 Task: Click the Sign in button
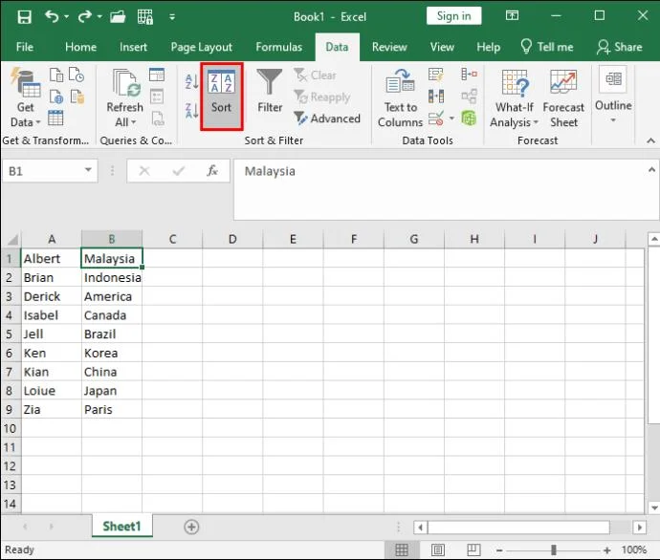[x=453, y=16]
